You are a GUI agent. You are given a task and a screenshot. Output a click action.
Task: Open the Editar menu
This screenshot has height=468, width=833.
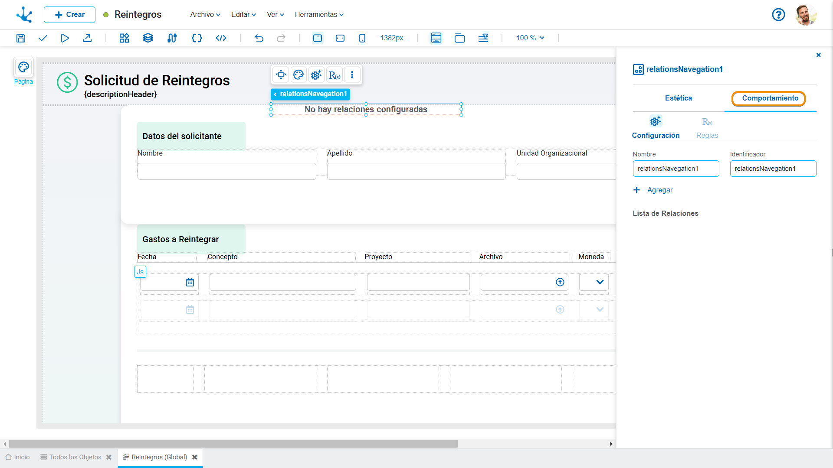point(243,14)
